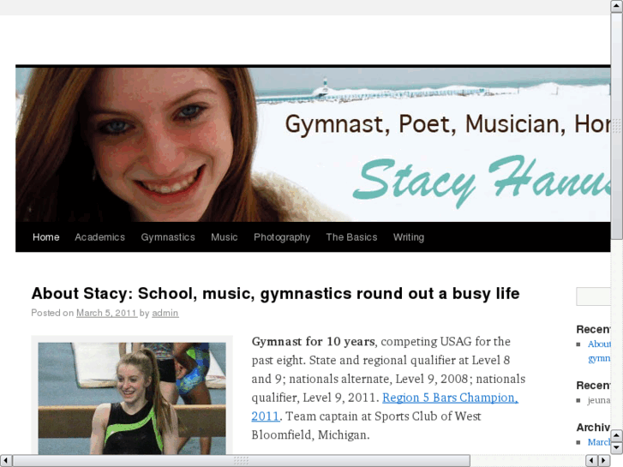Go to the Academics page
The height and width of the screenshot is (467, 623).
click(x=99, y=237)
